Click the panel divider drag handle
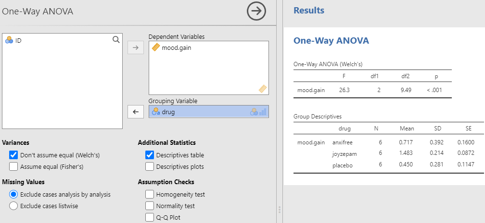The height and width of the screenshot is (223, 485). coord(280,210)
